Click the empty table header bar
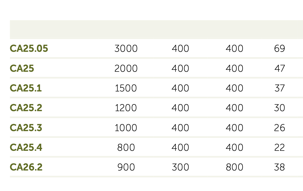 (x=156, y=30)
